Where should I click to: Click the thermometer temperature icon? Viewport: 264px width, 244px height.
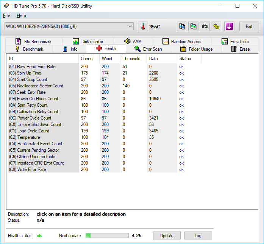pos(143,26)
